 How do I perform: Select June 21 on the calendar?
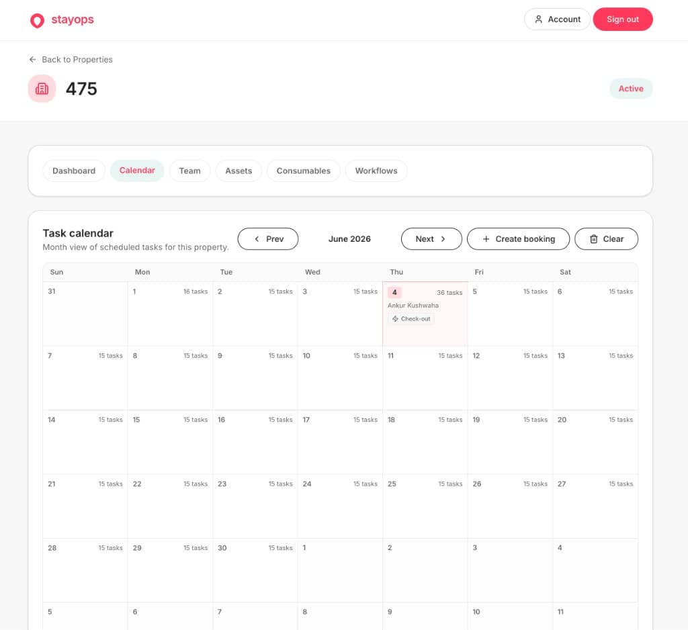(x=85, y=506)
